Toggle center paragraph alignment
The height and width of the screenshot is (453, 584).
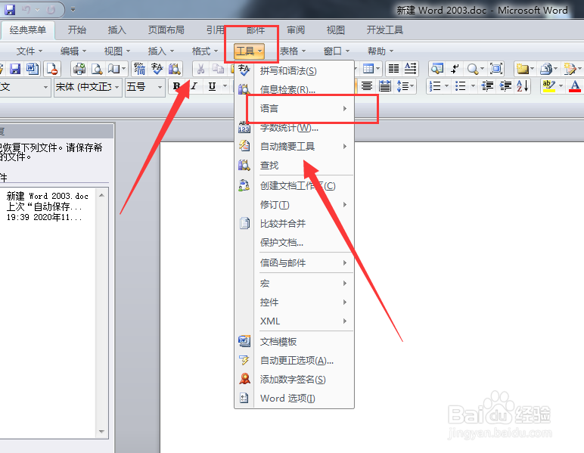pyautogui.click(x=367, y=86)
